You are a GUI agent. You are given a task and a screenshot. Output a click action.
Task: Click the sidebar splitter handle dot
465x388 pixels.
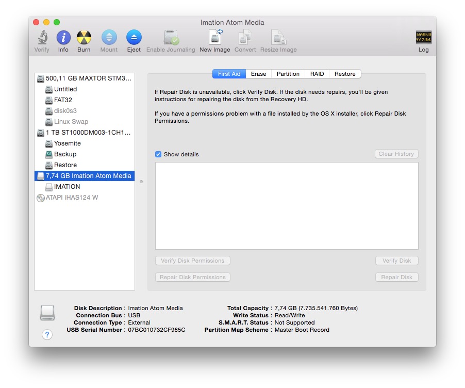coord(141,182)
